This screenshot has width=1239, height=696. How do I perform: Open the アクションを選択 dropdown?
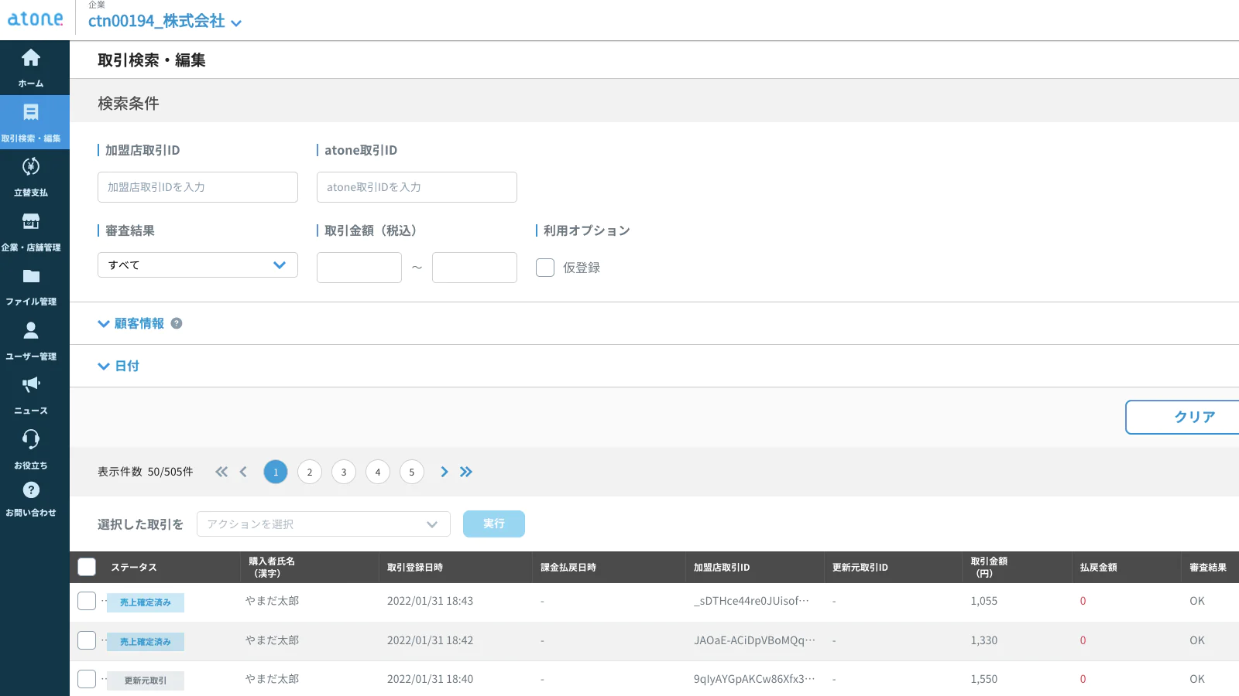pyautogui.click(x=323, y=524)
